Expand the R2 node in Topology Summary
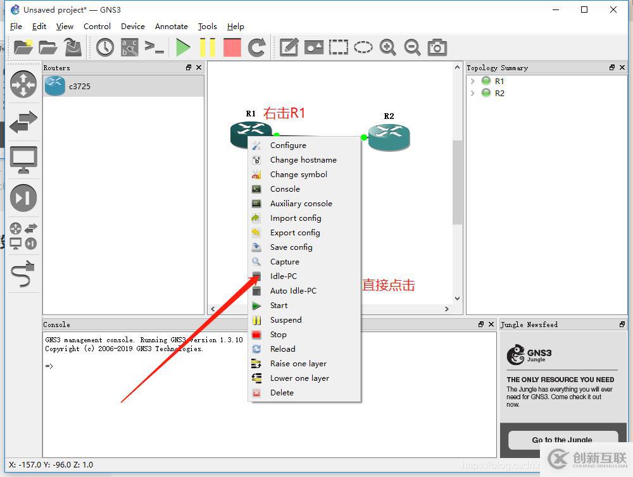 pos(472,93)
